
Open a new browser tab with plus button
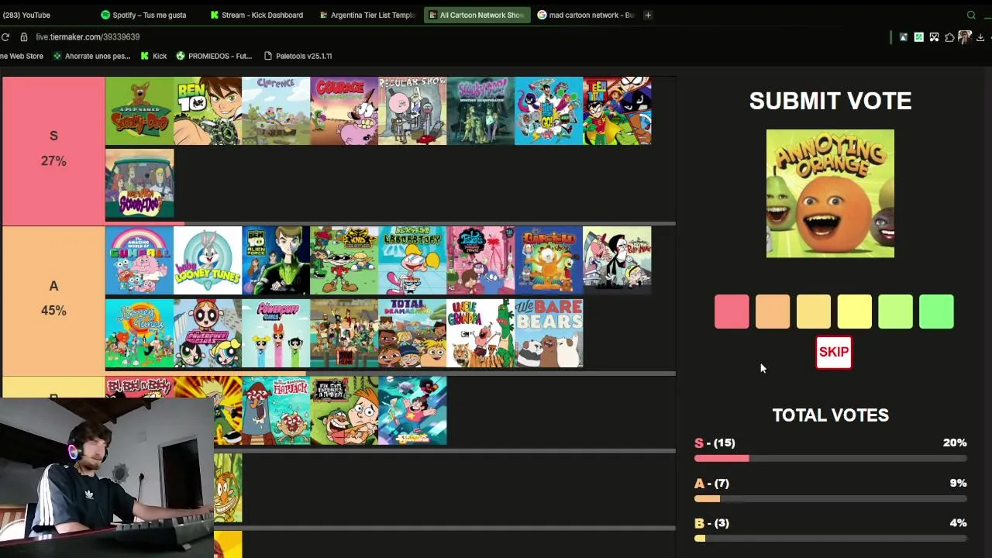648,15
